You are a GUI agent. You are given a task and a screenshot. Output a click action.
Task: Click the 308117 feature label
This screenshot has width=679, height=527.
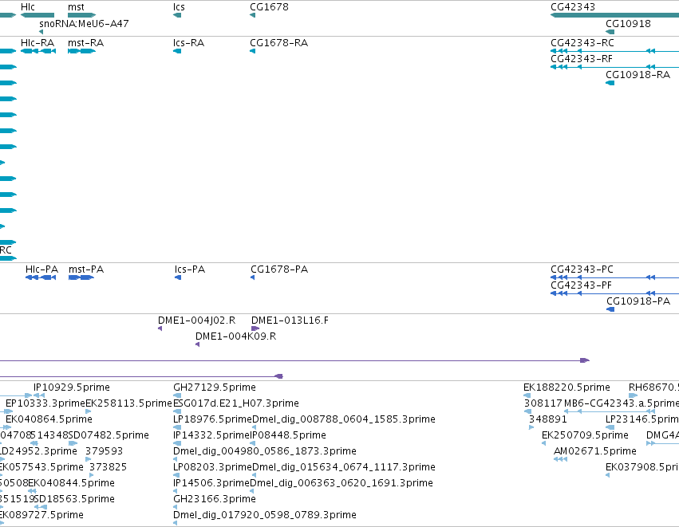[543, 403]
